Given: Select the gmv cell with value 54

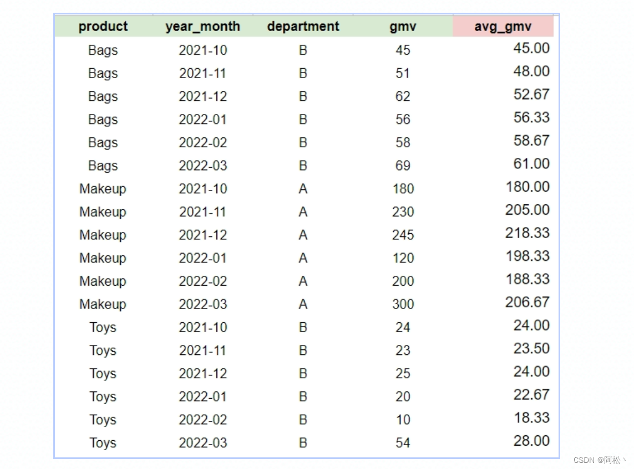Looking at the screenshot, I should point(403,443).
